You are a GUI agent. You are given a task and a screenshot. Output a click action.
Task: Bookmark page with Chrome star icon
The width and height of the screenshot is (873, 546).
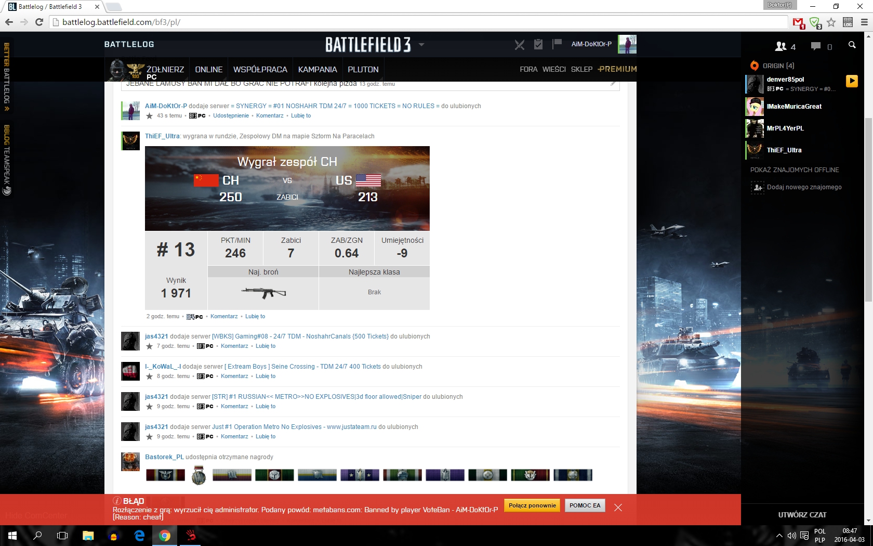(x=831, y=22)
